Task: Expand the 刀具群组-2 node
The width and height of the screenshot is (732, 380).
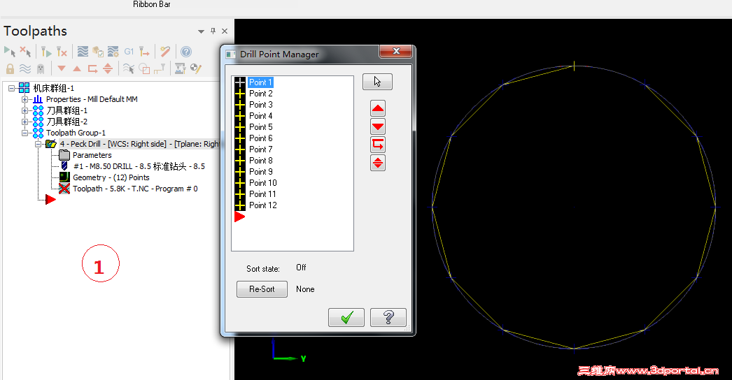Action: [24, 122]
